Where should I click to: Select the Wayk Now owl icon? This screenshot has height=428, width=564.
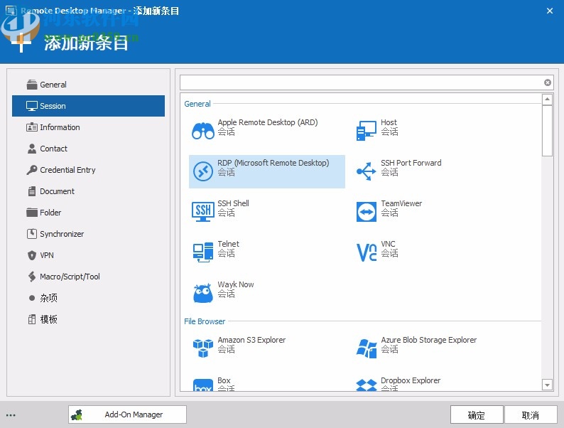click(203, 293)
